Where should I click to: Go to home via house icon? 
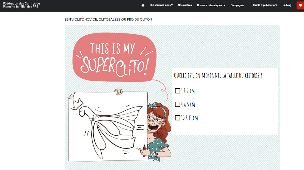click(143, 5)
